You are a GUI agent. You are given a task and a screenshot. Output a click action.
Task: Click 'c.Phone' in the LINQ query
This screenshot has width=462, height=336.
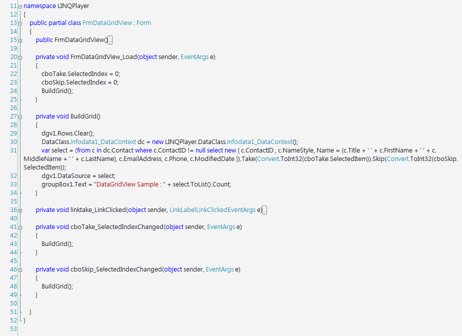click(175, 159)
